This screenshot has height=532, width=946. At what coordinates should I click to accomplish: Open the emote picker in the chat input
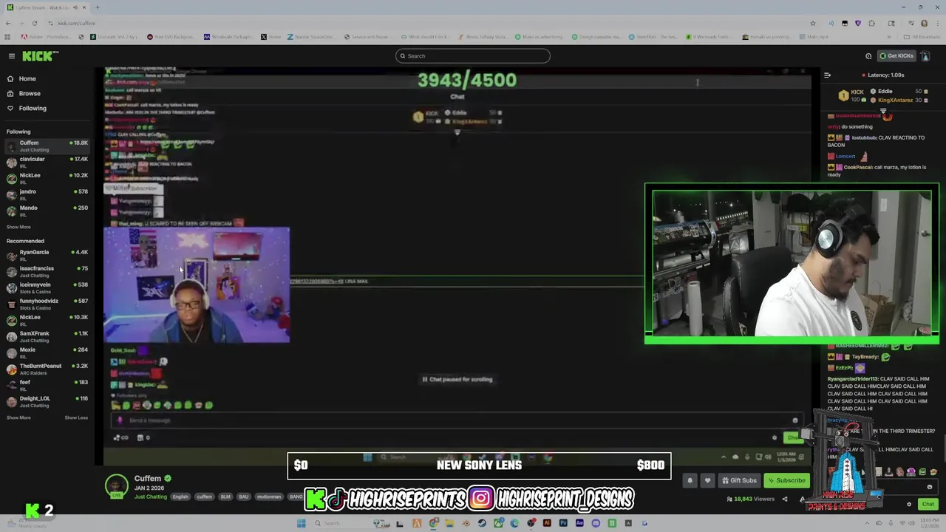(x=930, y=487)
